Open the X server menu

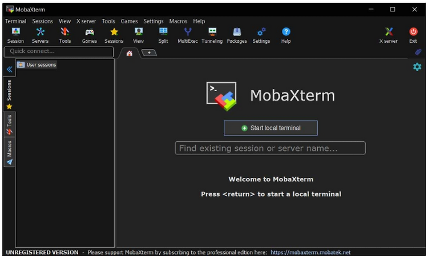click(x=86, y=21)
